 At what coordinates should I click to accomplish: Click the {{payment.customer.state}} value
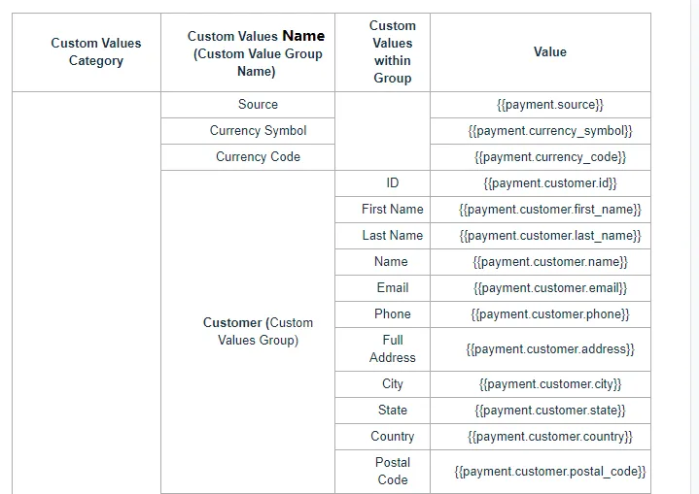tap(549, 410)
